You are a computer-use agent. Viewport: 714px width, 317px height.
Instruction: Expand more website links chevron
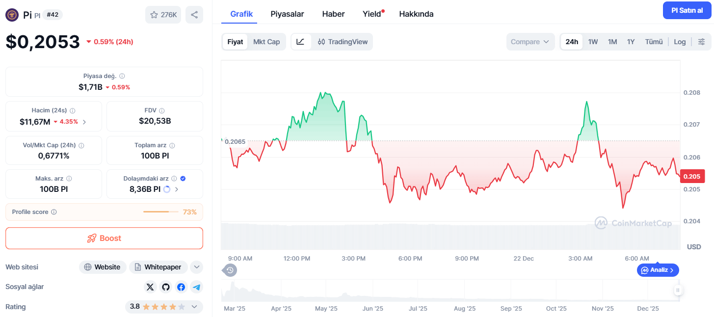click(196, 267)
